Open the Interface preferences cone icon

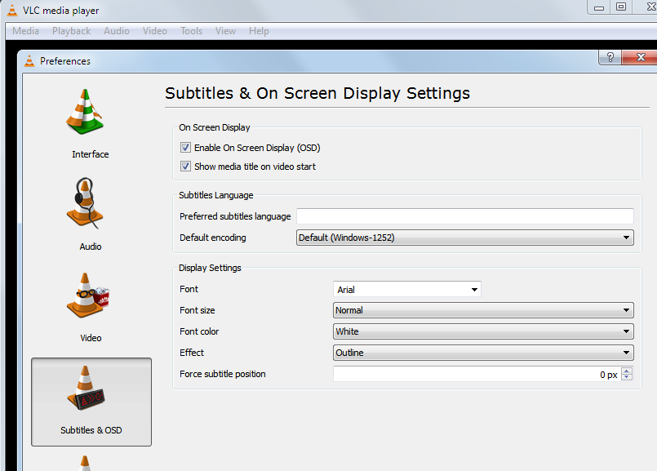click(85, 112)
